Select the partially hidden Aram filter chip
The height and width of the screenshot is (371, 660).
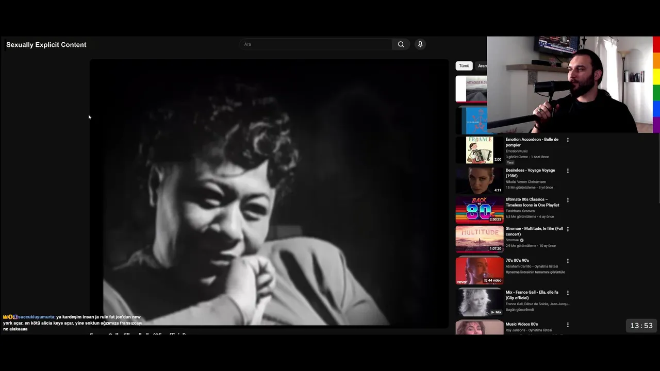click(x=482, y=66)
